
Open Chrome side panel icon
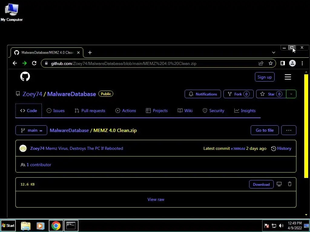click(283, 63)
